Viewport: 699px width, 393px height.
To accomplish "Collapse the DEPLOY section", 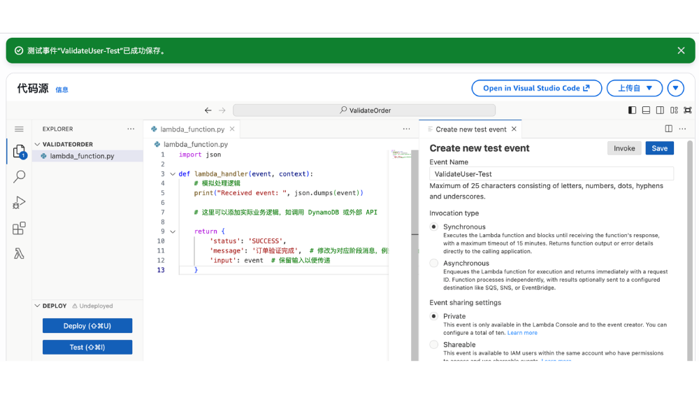I will [38, 306].
